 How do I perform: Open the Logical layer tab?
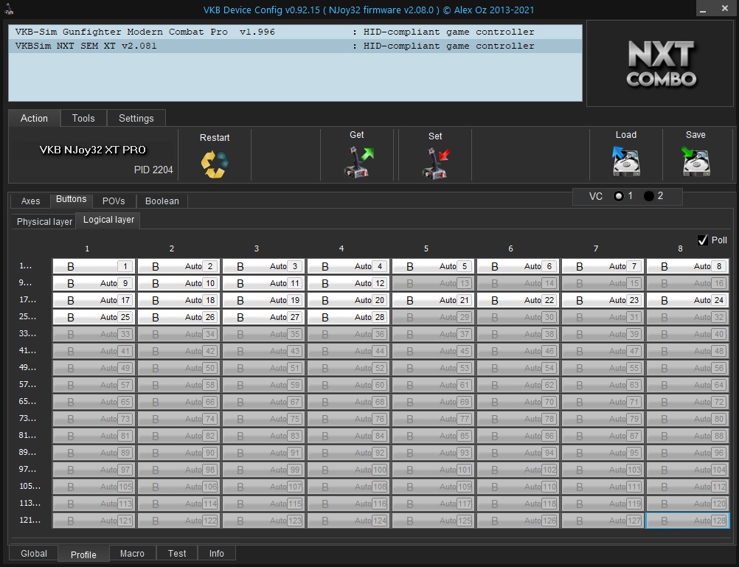[x=108, y=220]
